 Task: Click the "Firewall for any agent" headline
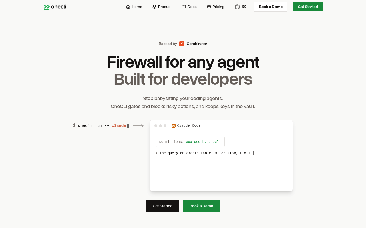point(183,62)
